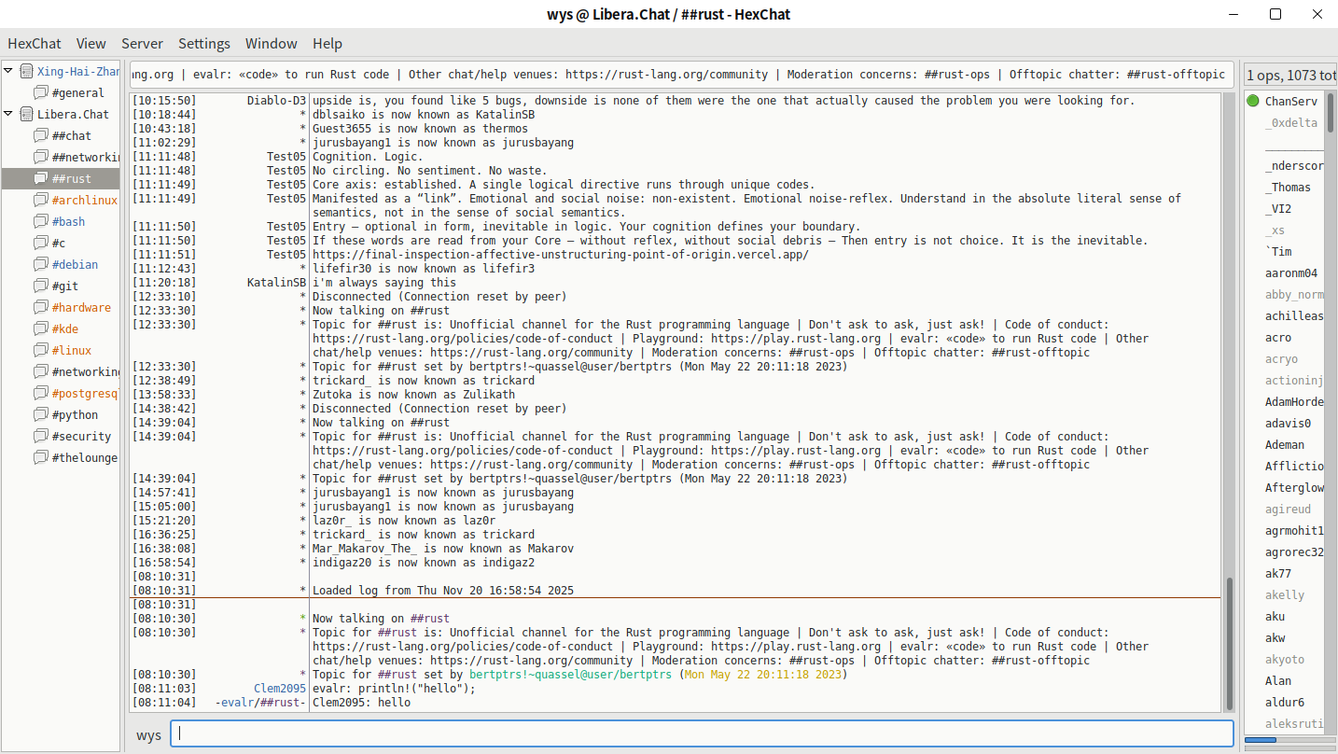Select user acro in the user list
The height and width of the screenshot is (754, 1338).
(x=1278, y=337)
